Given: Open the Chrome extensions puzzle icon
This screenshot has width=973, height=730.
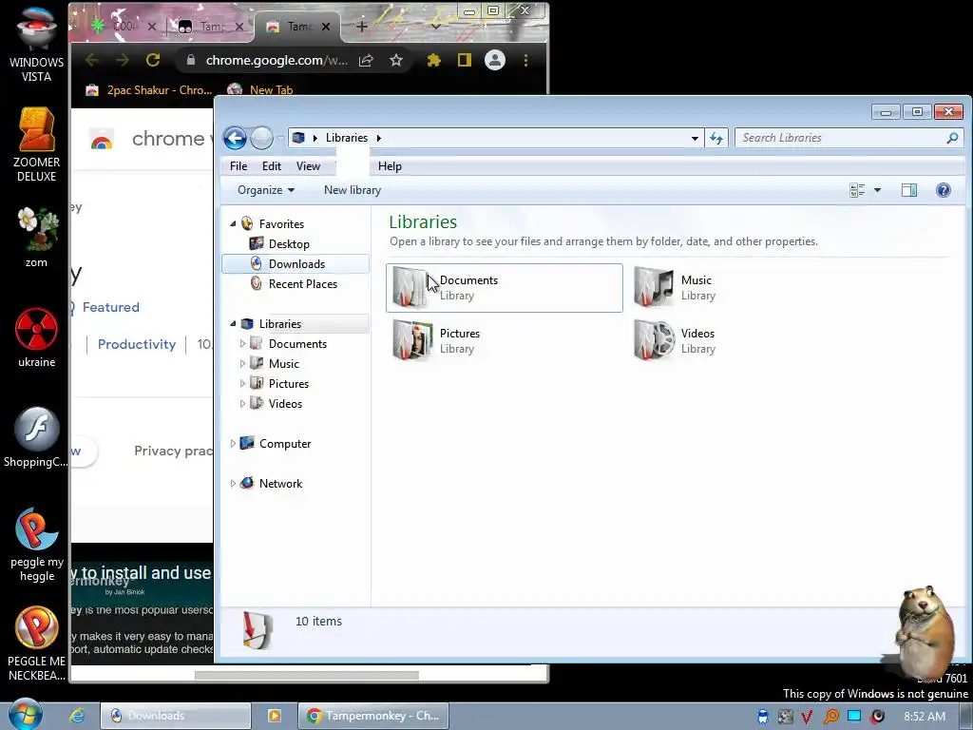Looking at the screenshot, I should pyautogui.click(x=433, y=60).
